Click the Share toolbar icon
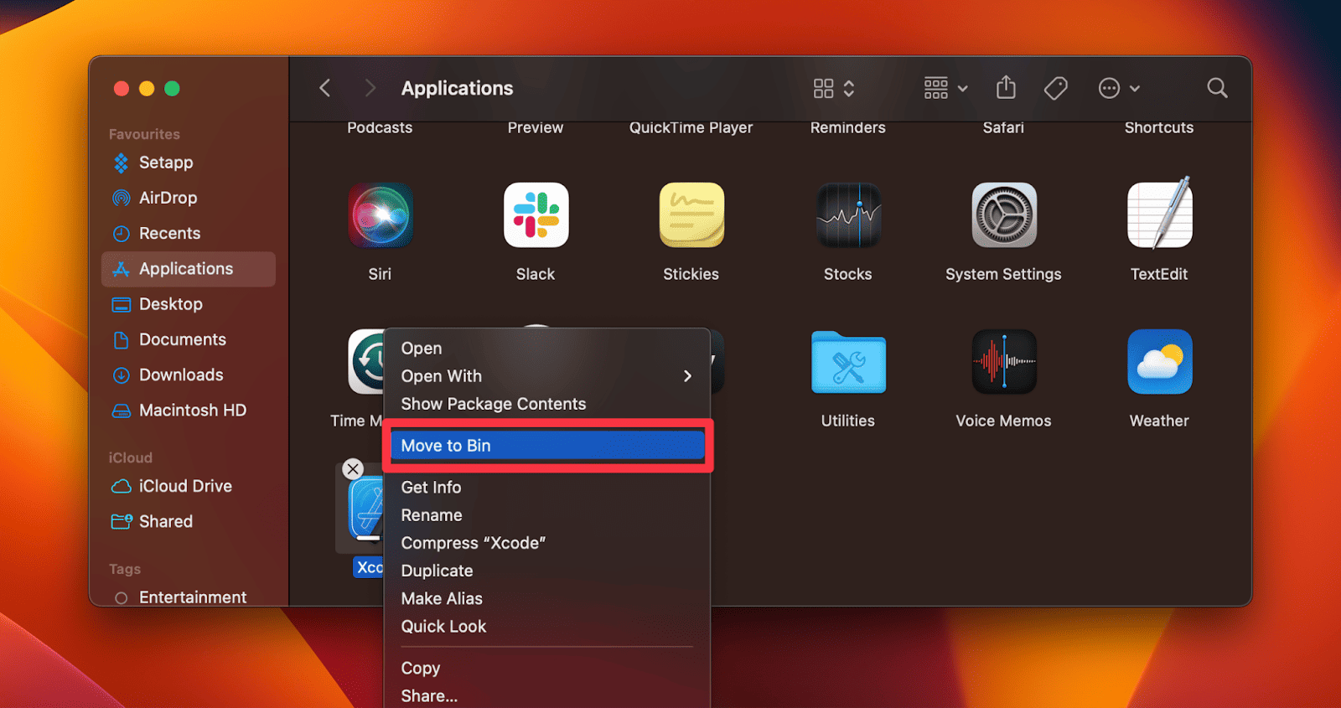1341x708 pixels. pyautogui.click(x=1006, y=87)
